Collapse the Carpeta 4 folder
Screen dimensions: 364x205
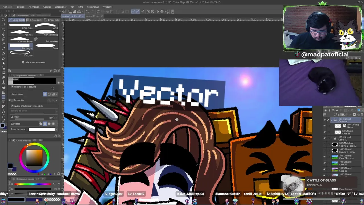[332, 120]
